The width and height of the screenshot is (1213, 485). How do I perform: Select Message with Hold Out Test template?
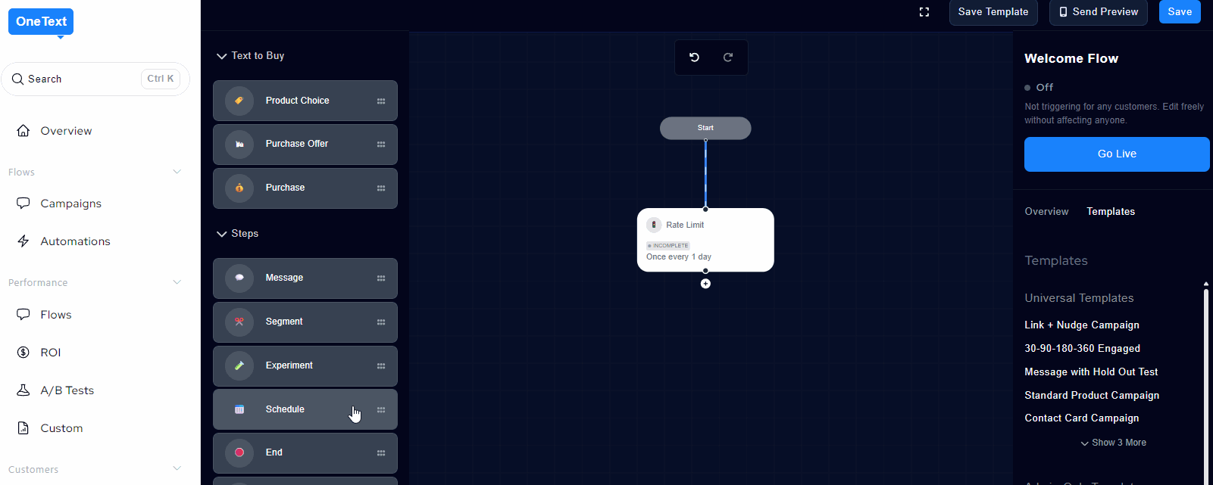point(1091,372)
